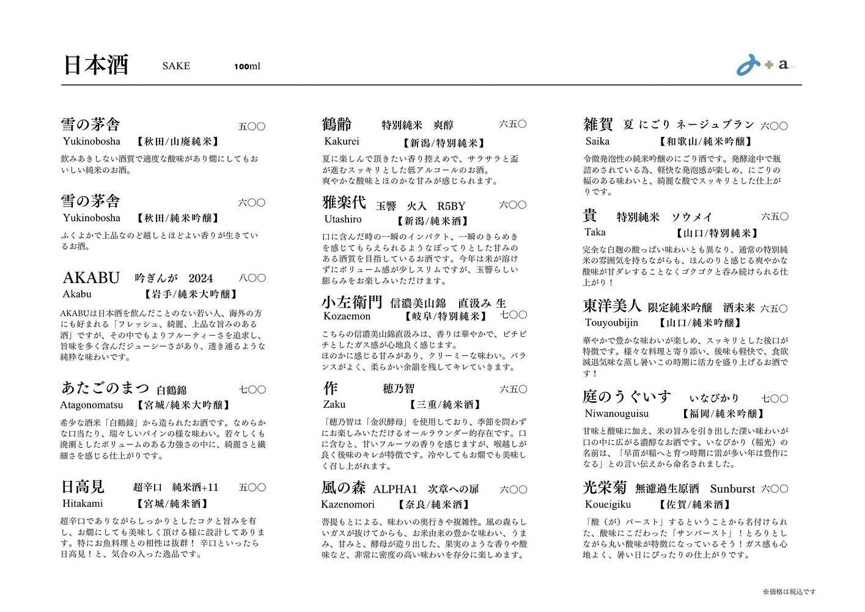The image size is (865, 612).
Task: Click '特別純米 ソウメイ' next to 貴
Action: tap(664, 217)
